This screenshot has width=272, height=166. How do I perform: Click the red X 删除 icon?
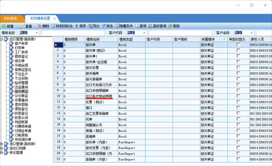(x=40, y=26)
